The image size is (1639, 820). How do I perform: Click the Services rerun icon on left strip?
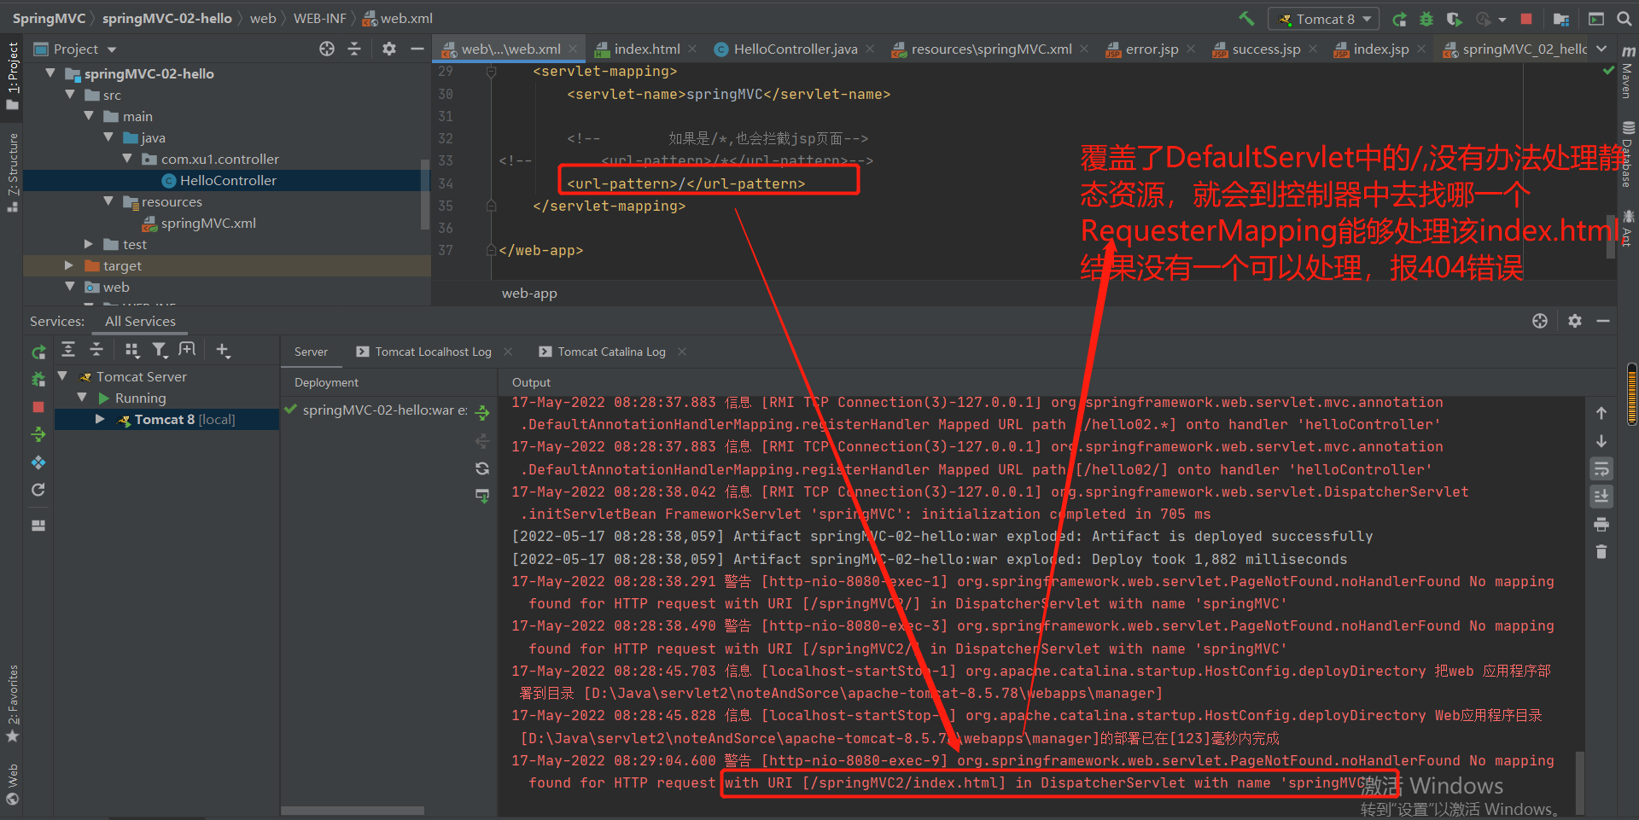pyautogui.click(x=38, y=352)
